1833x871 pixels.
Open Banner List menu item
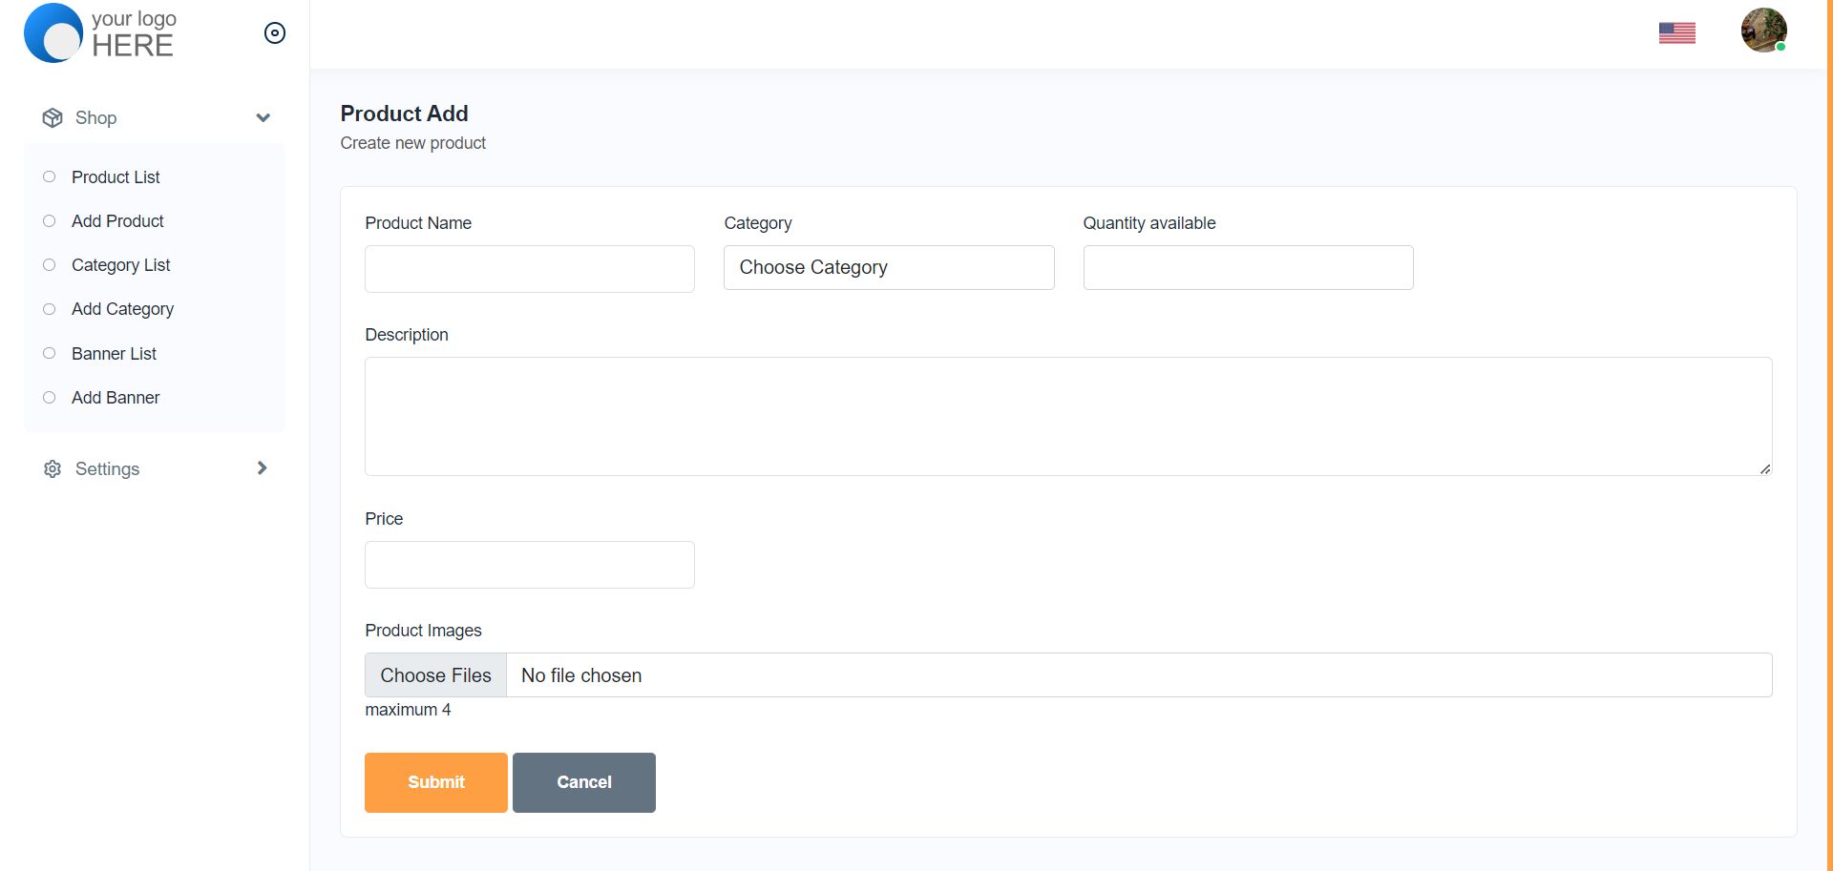click(x=114, y=354)
